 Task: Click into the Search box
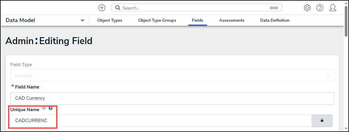193,8
